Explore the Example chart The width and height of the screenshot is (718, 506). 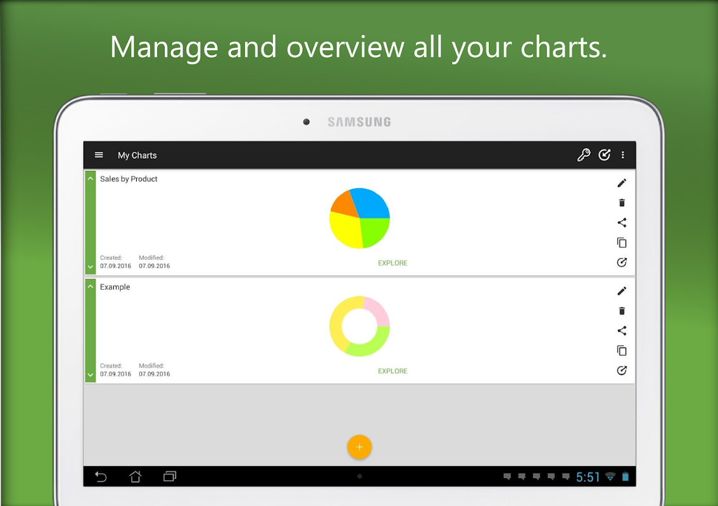[393, 371]
